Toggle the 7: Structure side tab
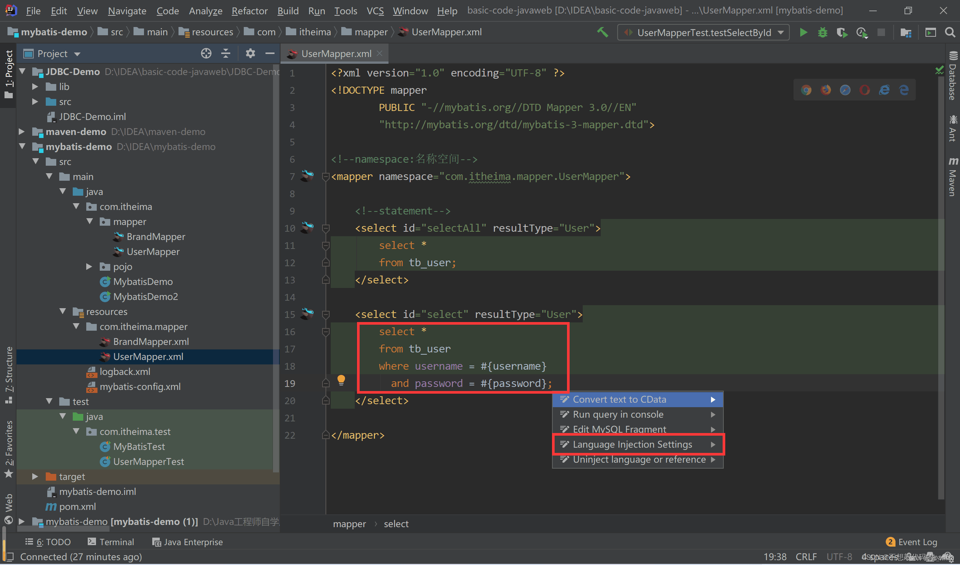Screen dimensions: 960x565 pyautogui.click(x=8, y=376)
